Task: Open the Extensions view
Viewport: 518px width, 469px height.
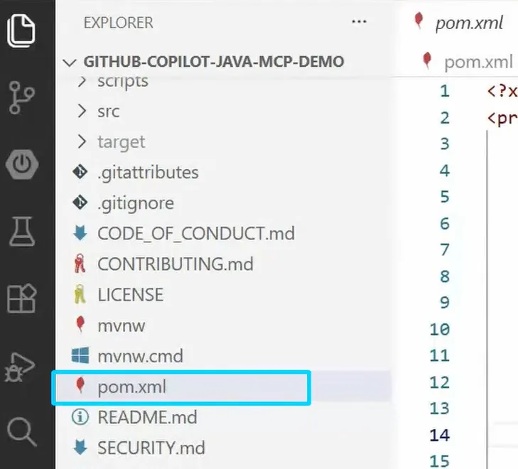Action: tap(21, 298)
